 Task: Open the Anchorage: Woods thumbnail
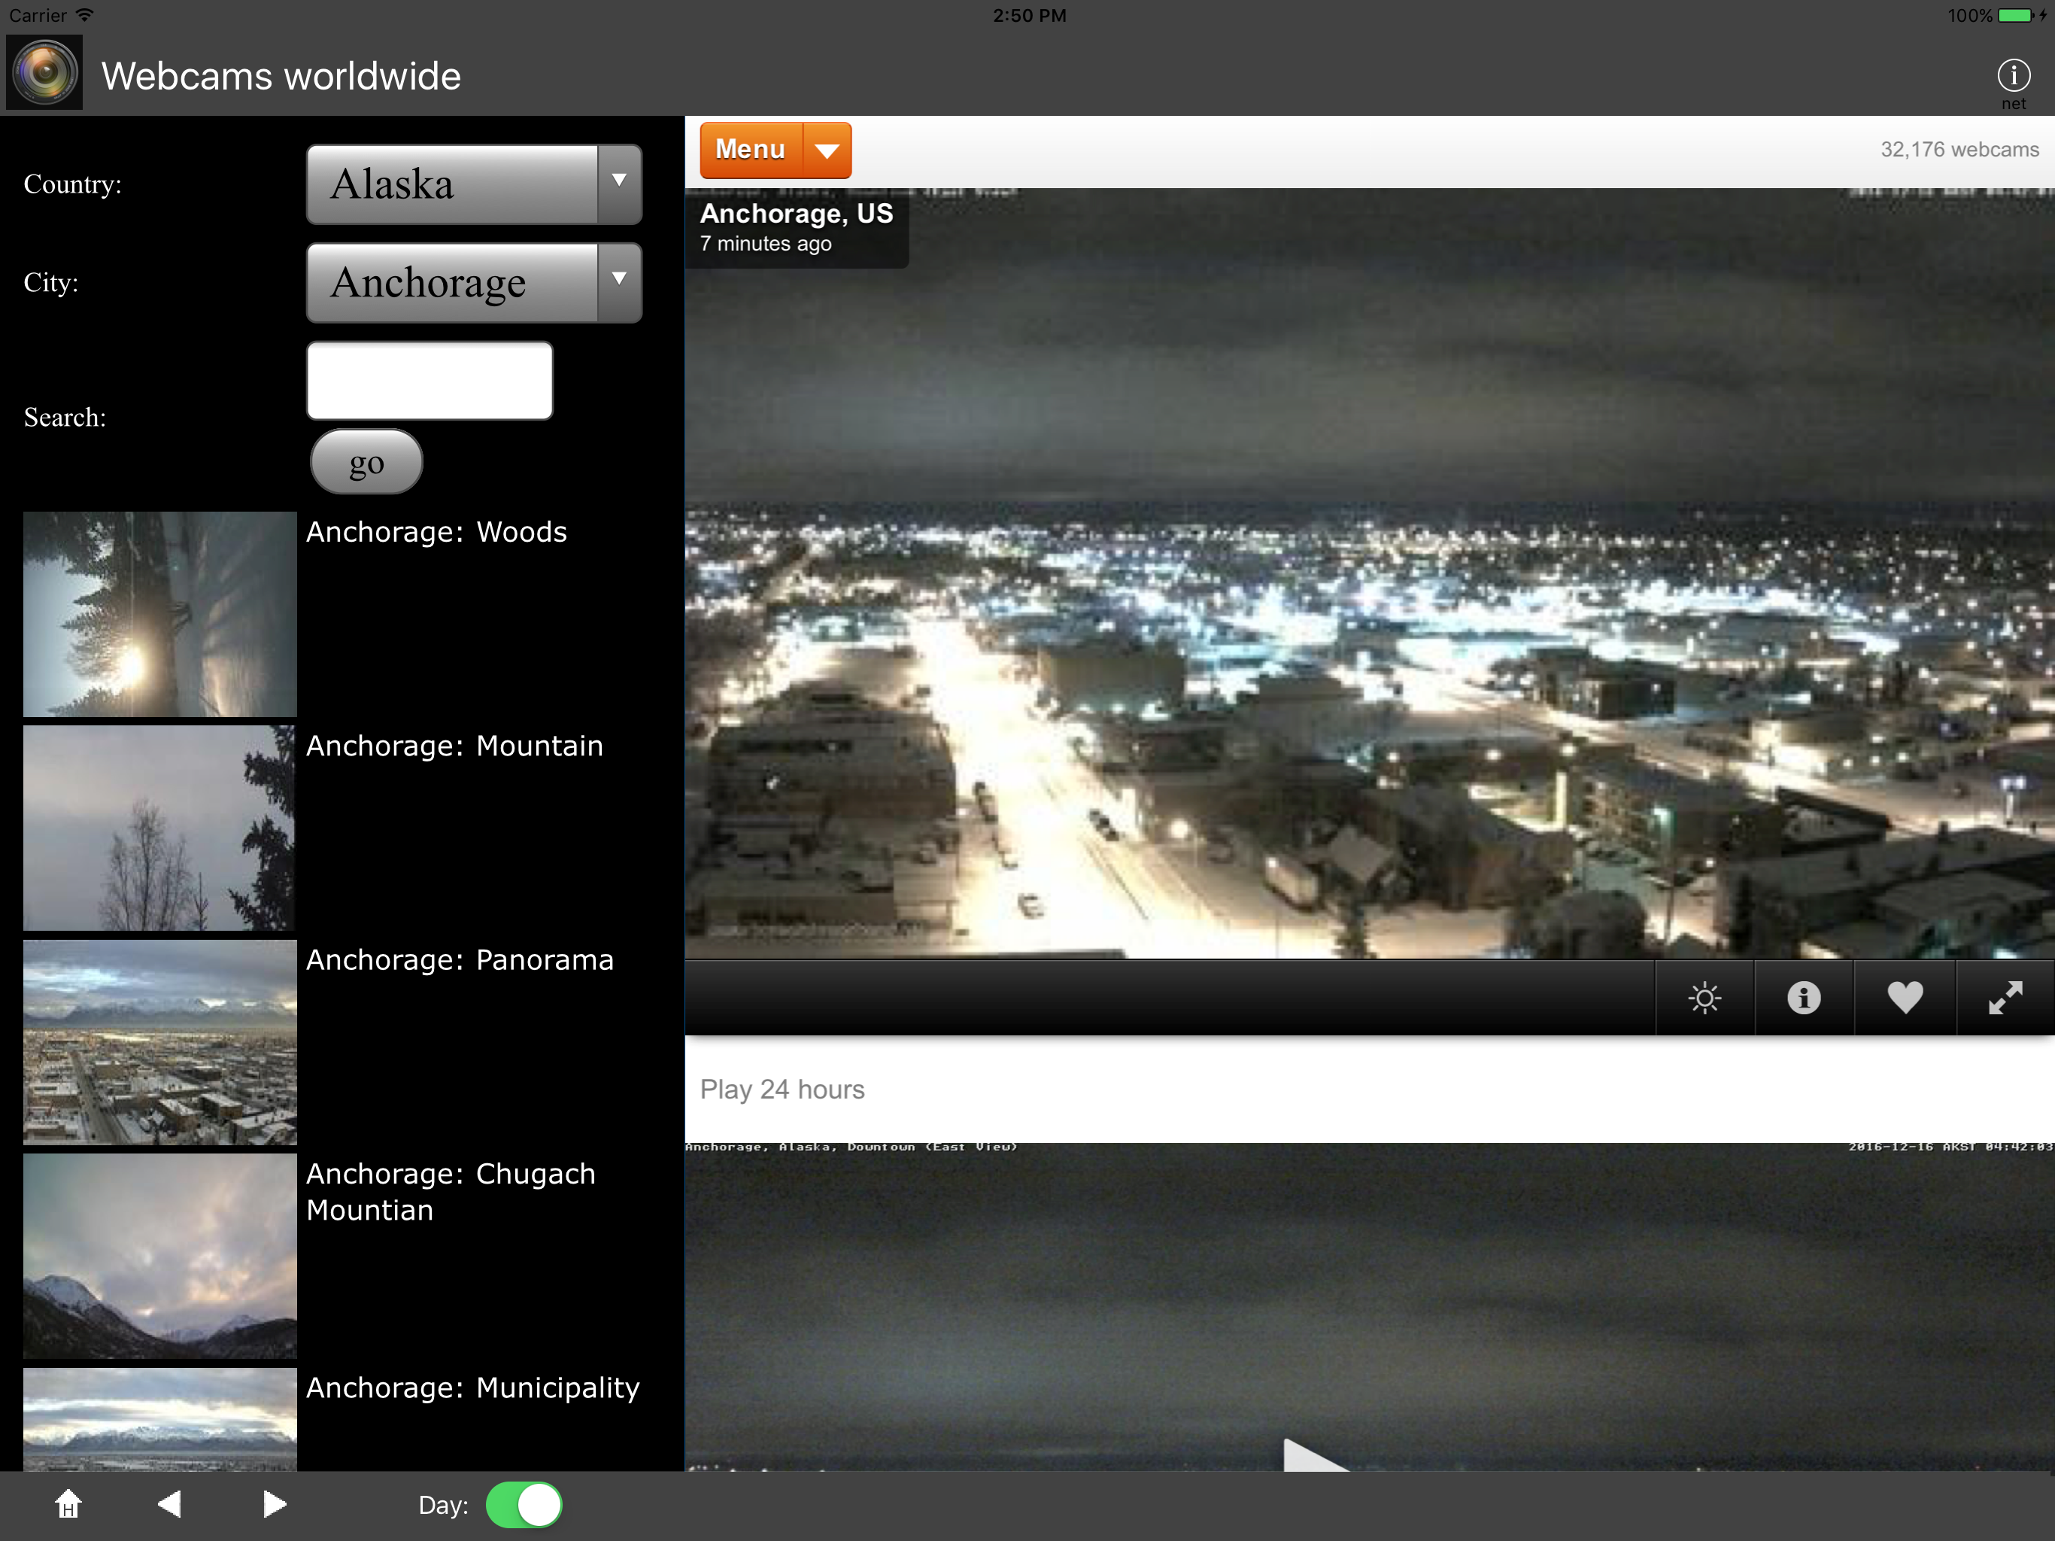159,613
